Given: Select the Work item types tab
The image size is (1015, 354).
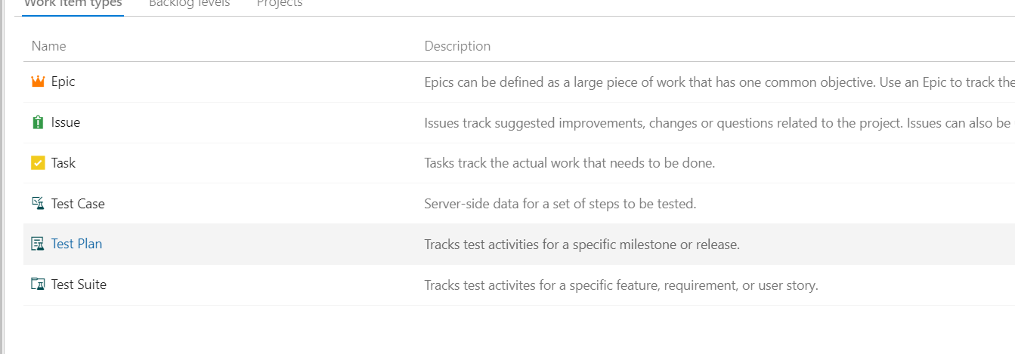Looking at the screenshot, I should pyautogui.click(x=73, y=4).
